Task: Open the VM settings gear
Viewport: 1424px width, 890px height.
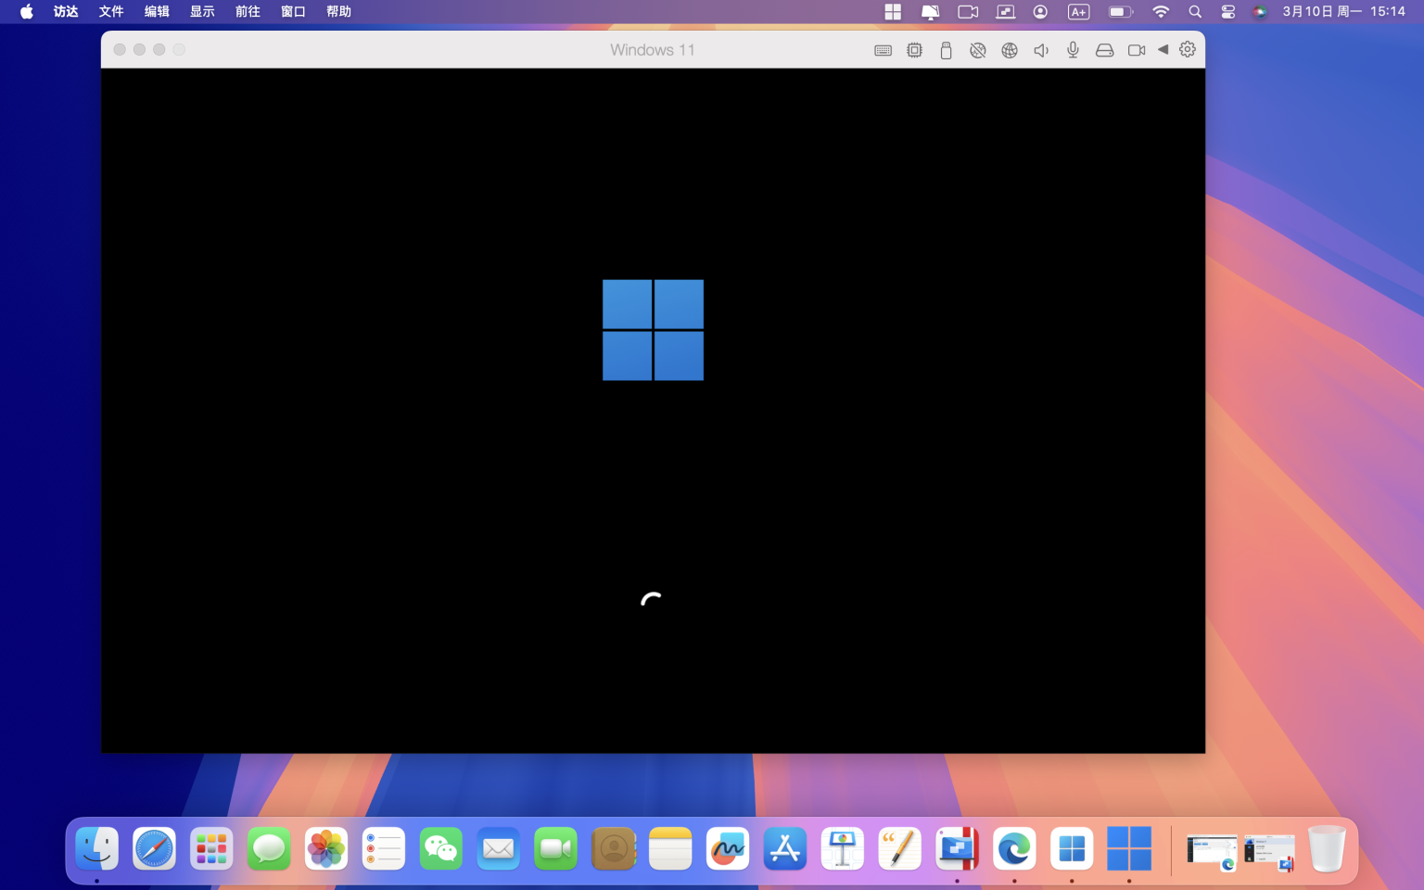Action: coord(1188,50)
